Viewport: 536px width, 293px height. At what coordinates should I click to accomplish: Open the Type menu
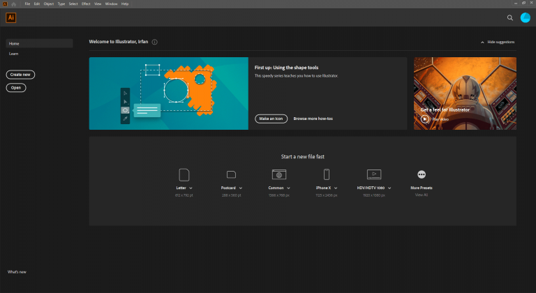[61, 4]
